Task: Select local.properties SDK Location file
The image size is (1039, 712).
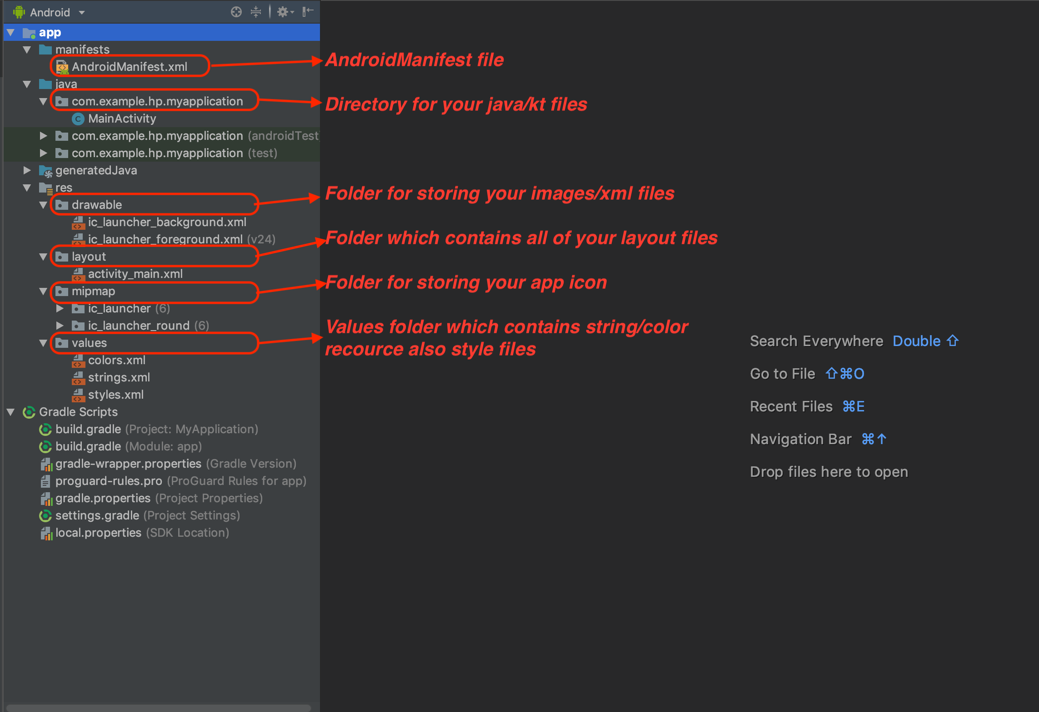Action: click(98, 533)
